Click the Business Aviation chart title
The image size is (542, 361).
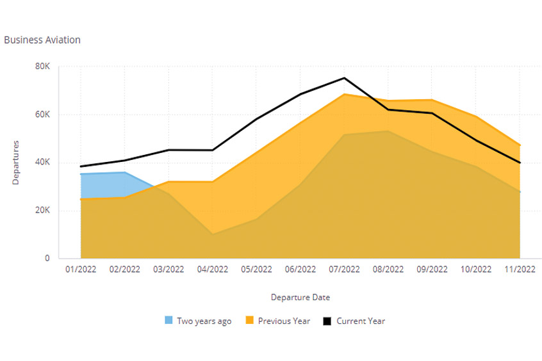click(x=42, y=40)
